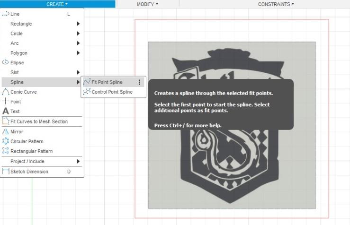The image size is (350, 225).
Task: Select Control Point Spline label
Action: pyautogui.click(x=112, y=92)
